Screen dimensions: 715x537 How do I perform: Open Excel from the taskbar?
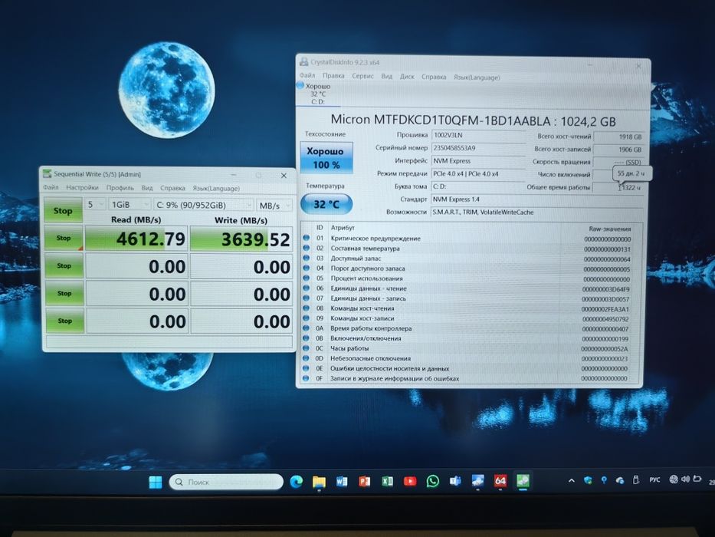coord(387,481)
